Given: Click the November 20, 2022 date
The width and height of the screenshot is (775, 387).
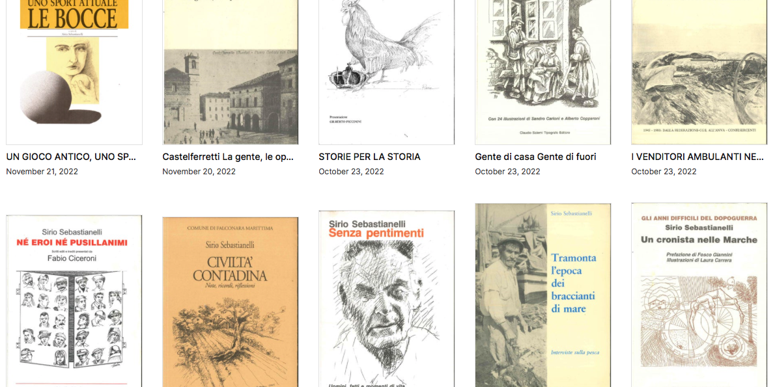Looking at the screenshot, I should (x=199, y=172).
